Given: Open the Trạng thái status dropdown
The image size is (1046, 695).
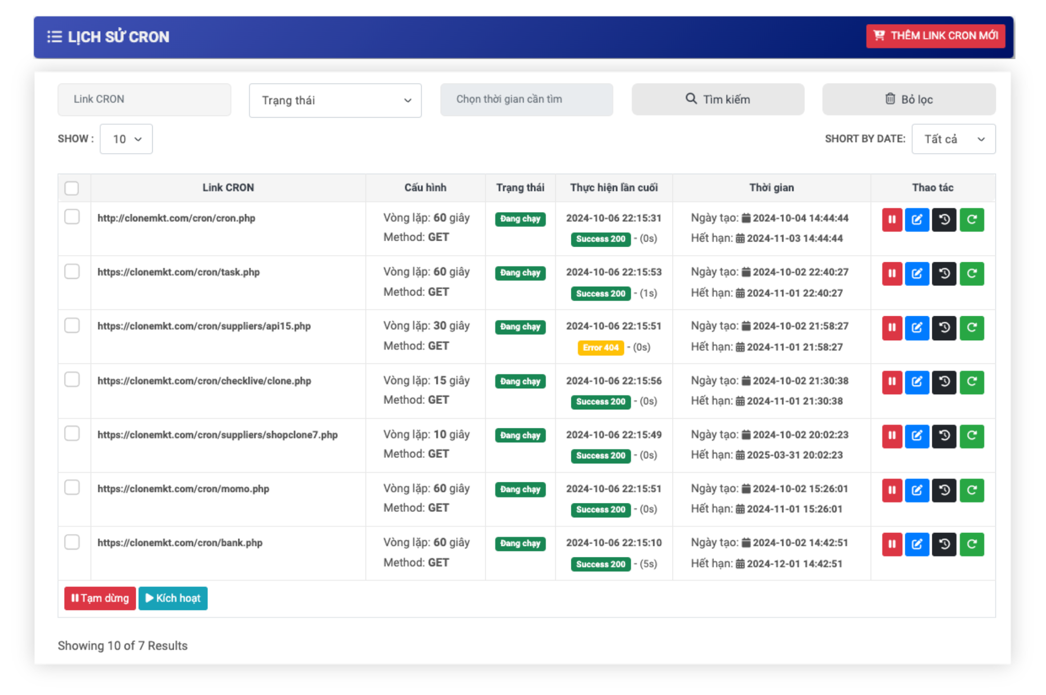Looking at the screenshot, I should coord(335,100).
